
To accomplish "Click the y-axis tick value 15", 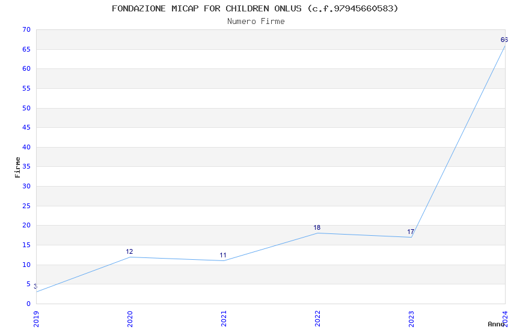I will (26, 245).
